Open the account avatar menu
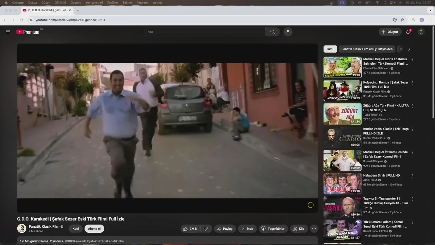The image size is (435, 245). 421,32
